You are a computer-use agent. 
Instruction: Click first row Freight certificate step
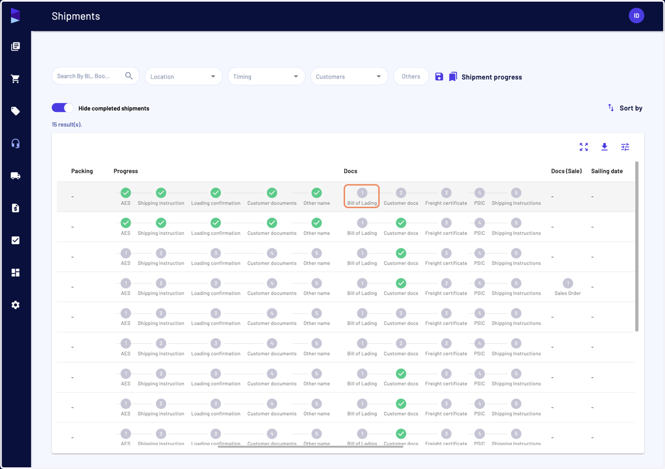[x=446, y=193]
